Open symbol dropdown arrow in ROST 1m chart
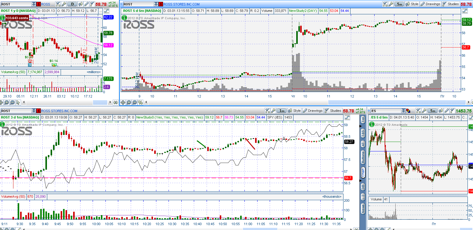Screen dimensions: 473x230 pos(34,111)
